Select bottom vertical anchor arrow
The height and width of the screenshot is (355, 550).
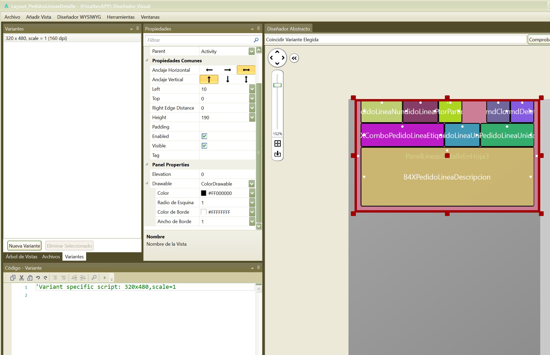[x=228, y=79]
